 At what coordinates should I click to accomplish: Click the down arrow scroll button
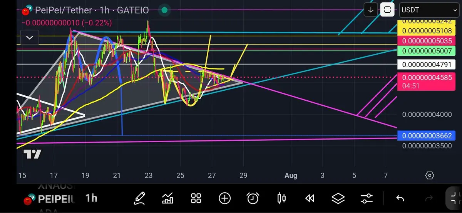(371, 10)
